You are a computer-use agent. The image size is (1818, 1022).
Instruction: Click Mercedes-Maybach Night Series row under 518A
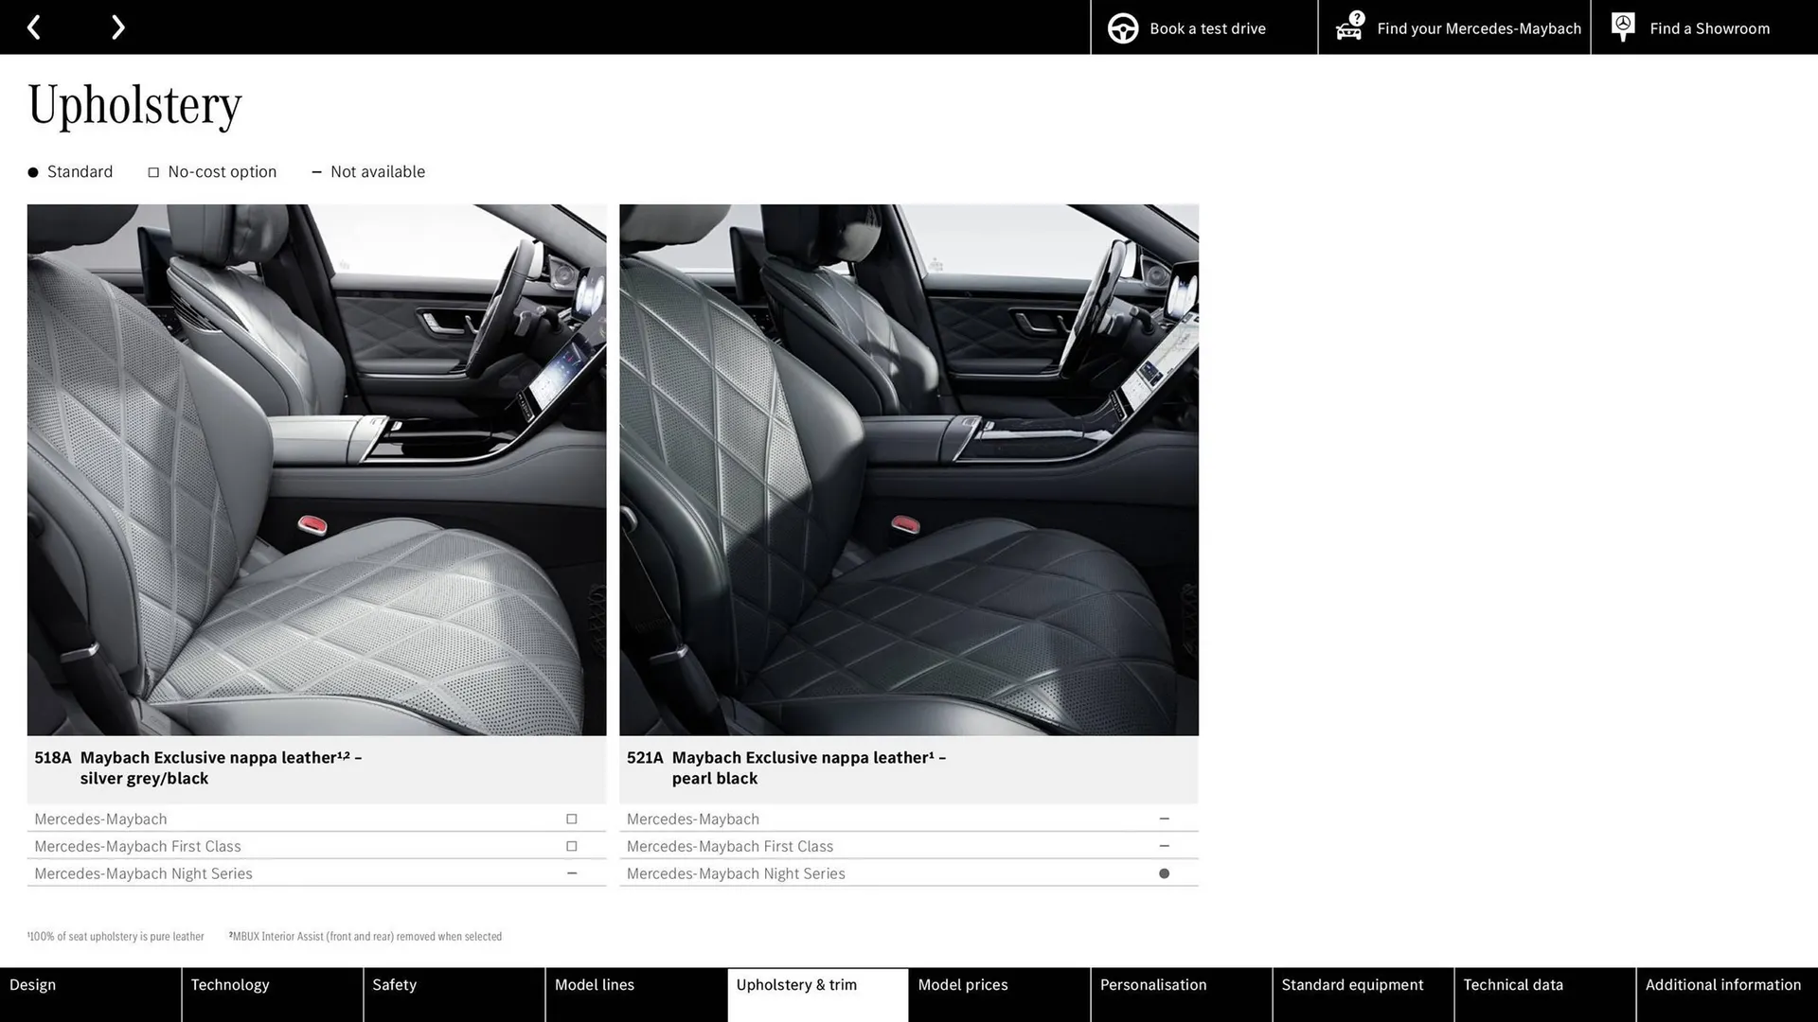pyautogui.click(x=316, y=873)
